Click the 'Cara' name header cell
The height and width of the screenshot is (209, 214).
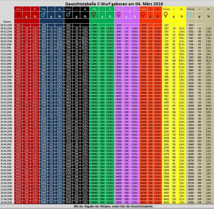coord(19,9)
